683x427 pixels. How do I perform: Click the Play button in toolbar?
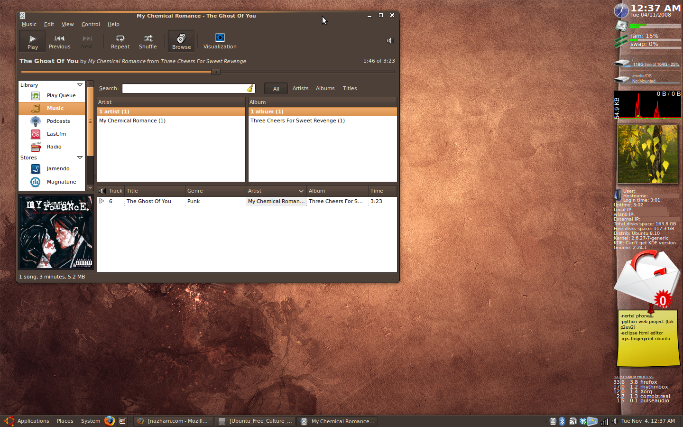tap(32, 41)
